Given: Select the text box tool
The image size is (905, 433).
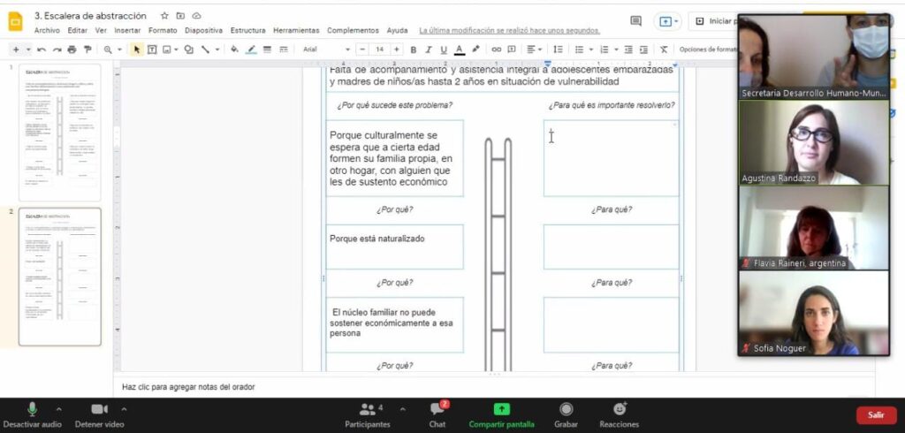Looking at the screenshot, I should pyautogui.click(x=151, y=49).
